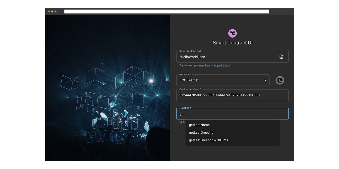339x169 pixels.
Task: Click the upload ABI file icon
Action: (x=281, y=57)
